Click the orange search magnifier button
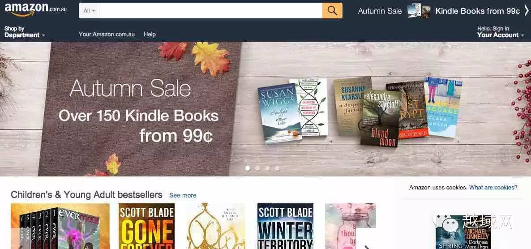Screen dimensions: 531x249 (x=332, y=10)
